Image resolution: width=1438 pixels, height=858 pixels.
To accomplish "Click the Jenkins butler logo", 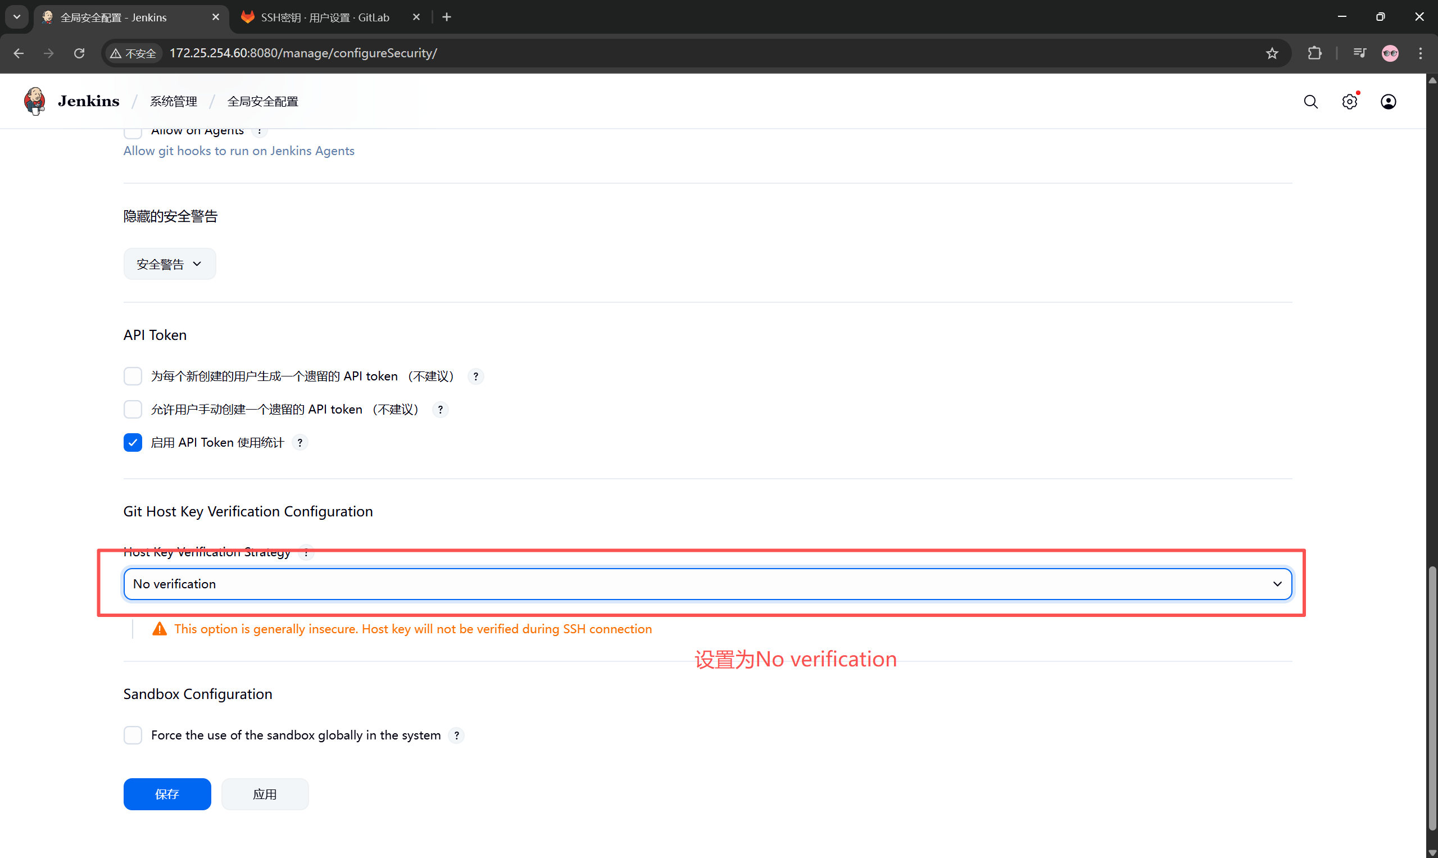I will [x=35, y=101].
